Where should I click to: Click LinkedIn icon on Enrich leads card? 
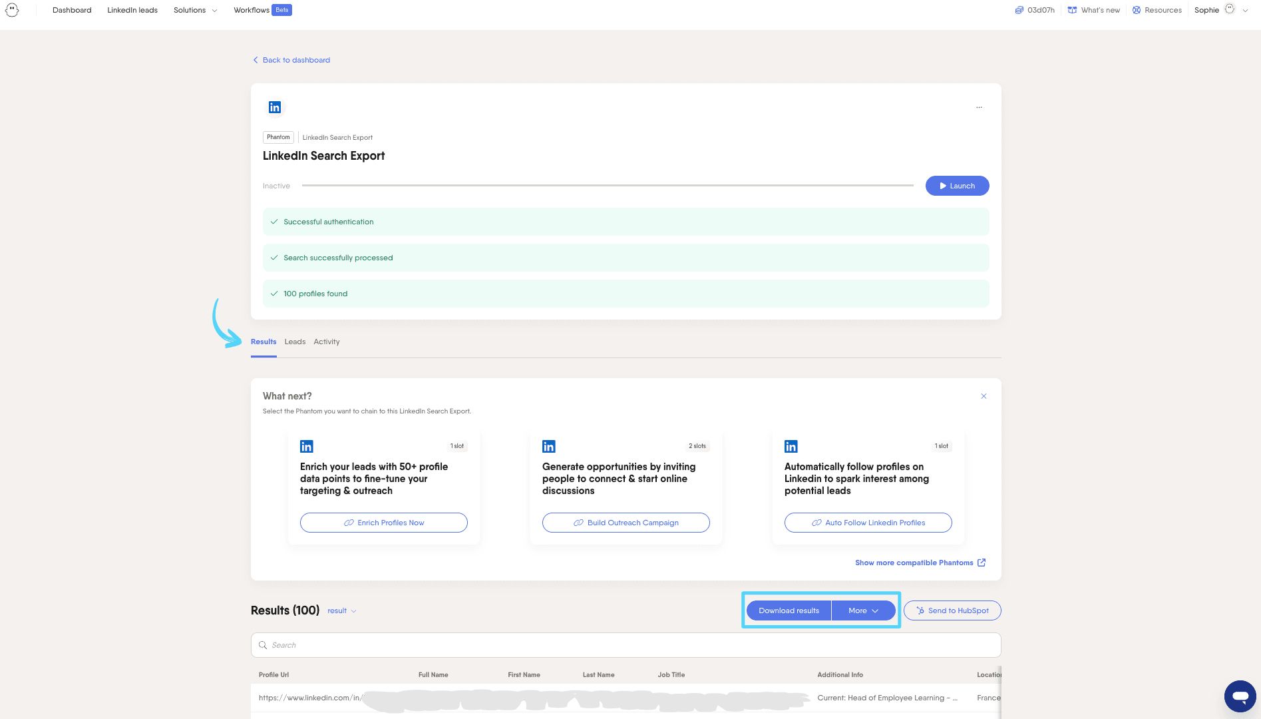(307, 447)
